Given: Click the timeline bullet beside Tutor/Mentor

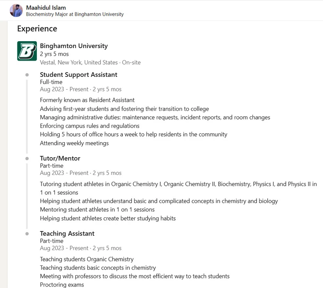Looking at the screenshot, I should click(x=27, y=158).
